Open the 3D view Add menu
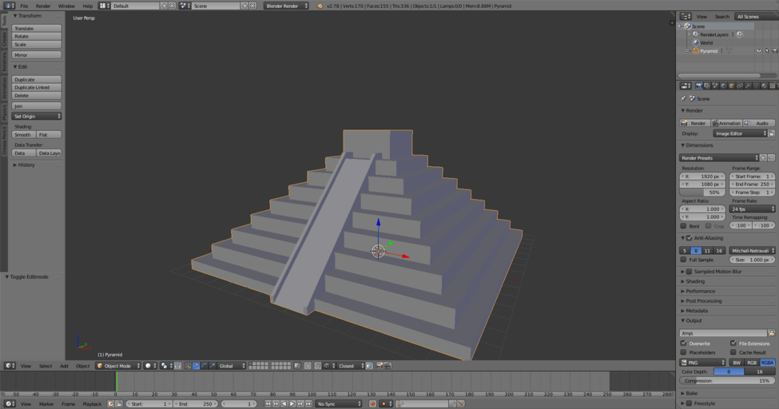Viewport: 779px width, 409px height. [64, 366]
